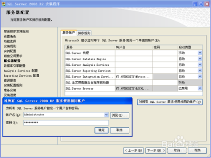Click account name cell for Database Engine
Viewport: 211px width, 158px height.
coord(134,59)
